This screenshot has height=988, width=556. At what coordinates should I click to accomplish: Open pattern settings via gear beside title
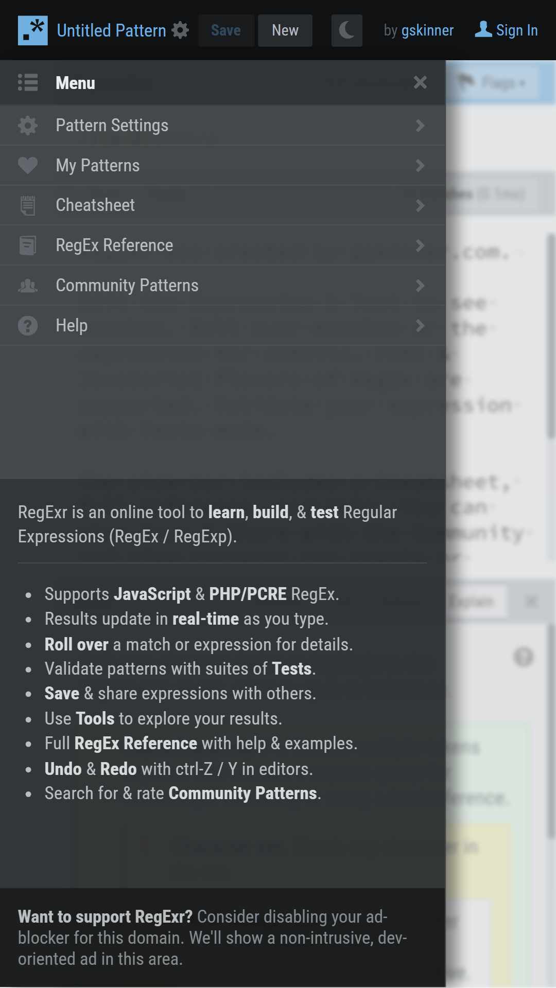[x=180, y=30]
